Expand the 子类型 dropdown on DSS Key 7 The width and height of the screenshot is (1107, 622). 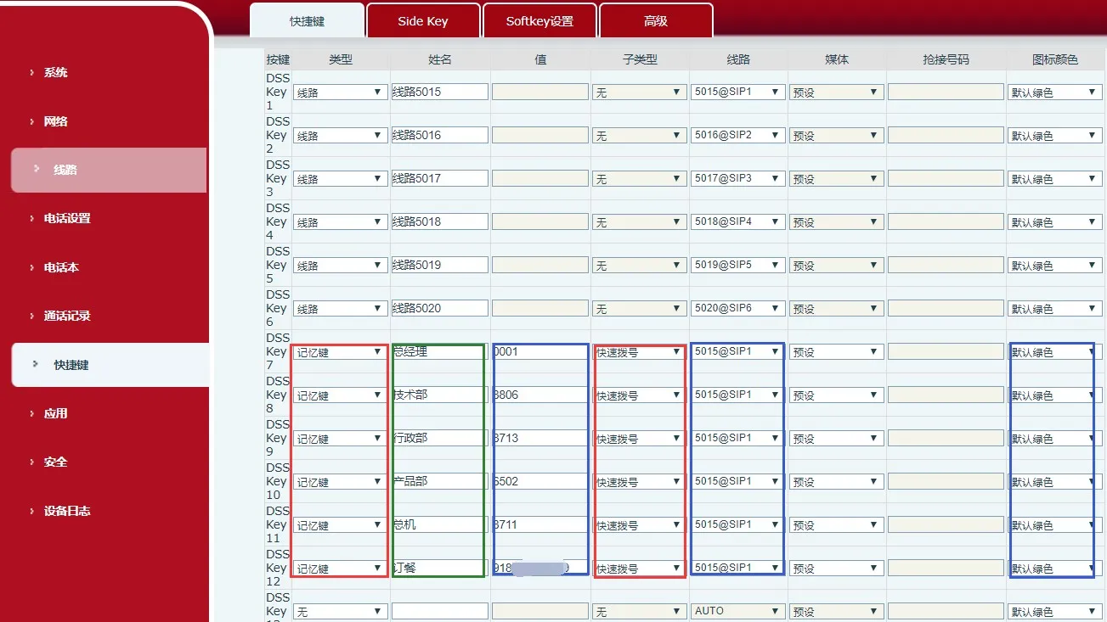[x=639, y=350]
